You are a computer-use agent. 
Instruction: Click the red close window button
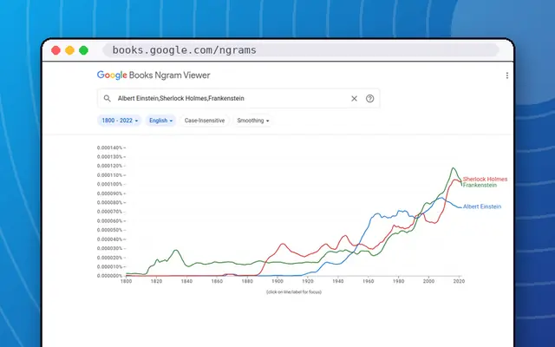[x=55, y=50]
